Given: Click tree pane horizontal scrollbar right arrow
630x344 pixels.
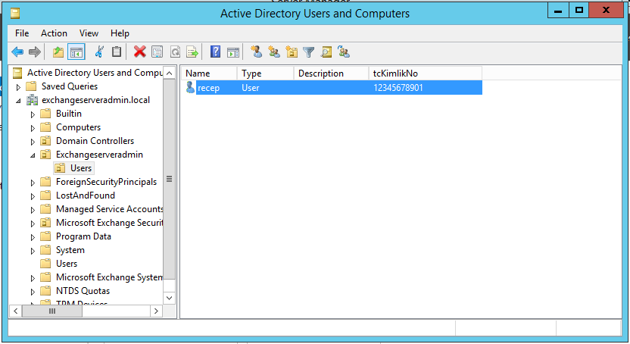Looking at the screenshot, I should pos(156,311).
